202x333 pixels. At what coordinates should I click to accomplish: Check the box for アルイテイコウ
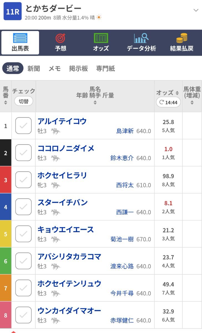tap(23, 126)
